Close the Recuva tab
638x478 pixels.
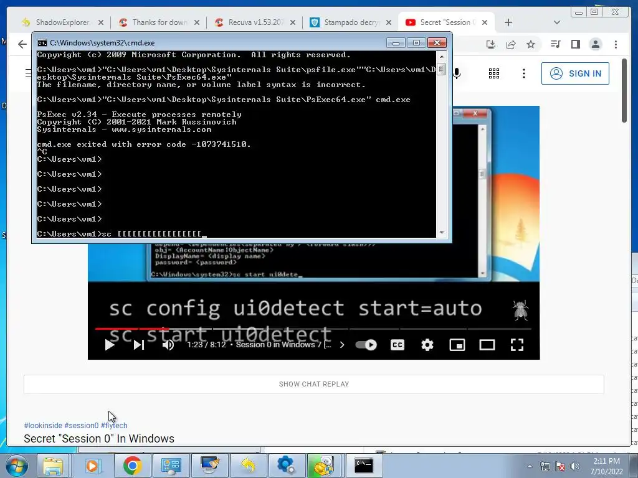(x=293, y=23)
